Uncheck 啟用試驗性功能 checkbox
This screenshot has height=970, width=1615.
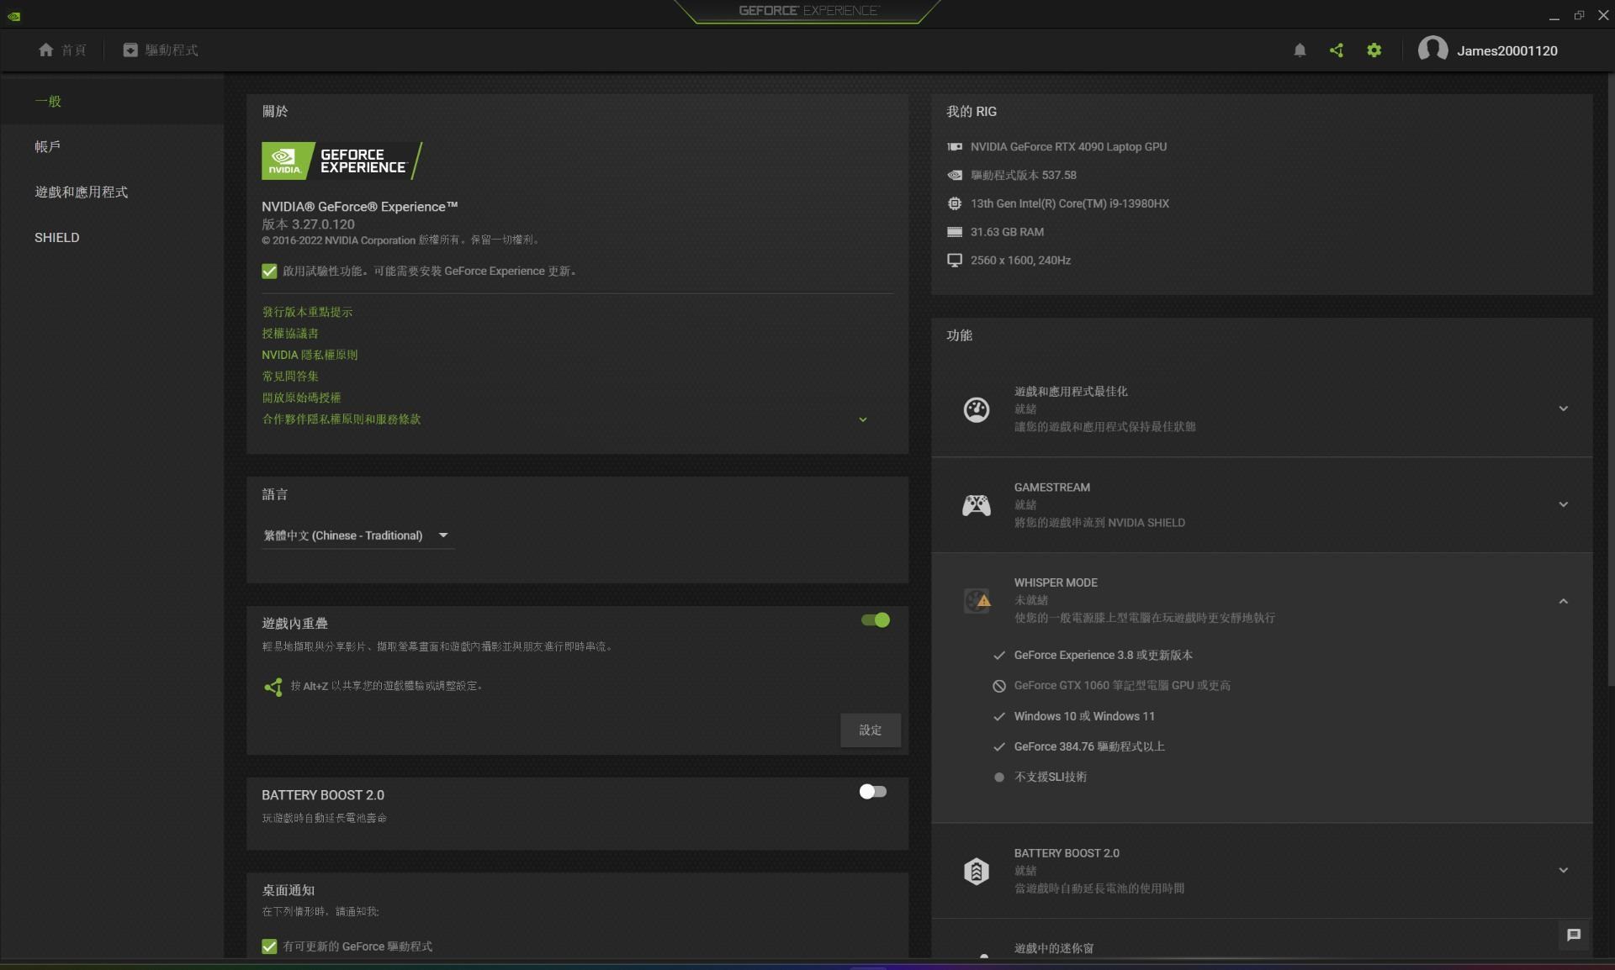[269, 271]
